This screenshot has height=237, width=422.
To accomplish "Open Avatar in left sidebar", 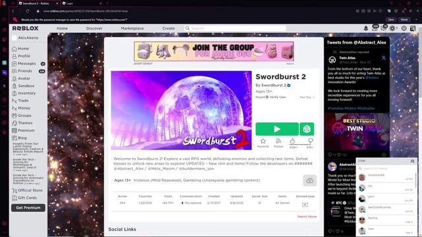I will [24, 78].
